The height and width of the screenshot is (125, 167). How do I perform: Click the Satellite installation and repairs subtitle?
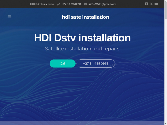(82, 49)
